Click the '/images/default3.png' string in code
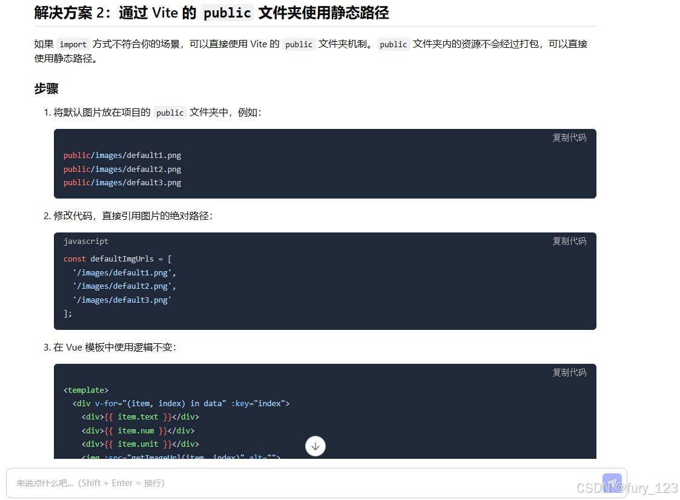This screenshot has width=680, height=500. point(122,300)
